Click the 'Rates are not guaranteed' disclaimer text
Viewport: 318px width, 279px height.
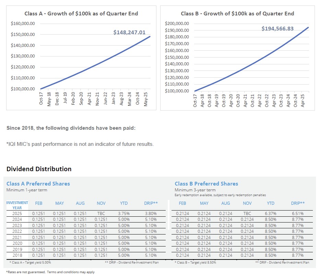point(50,272)
